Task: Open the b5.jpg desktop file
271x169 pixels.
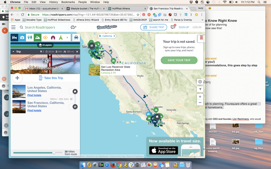Action: [x=236, y=128]
